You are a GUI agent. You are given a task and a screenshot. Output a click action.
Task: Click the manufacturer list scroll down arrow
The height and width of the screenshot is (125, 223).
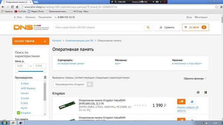[x=45, y=114]
